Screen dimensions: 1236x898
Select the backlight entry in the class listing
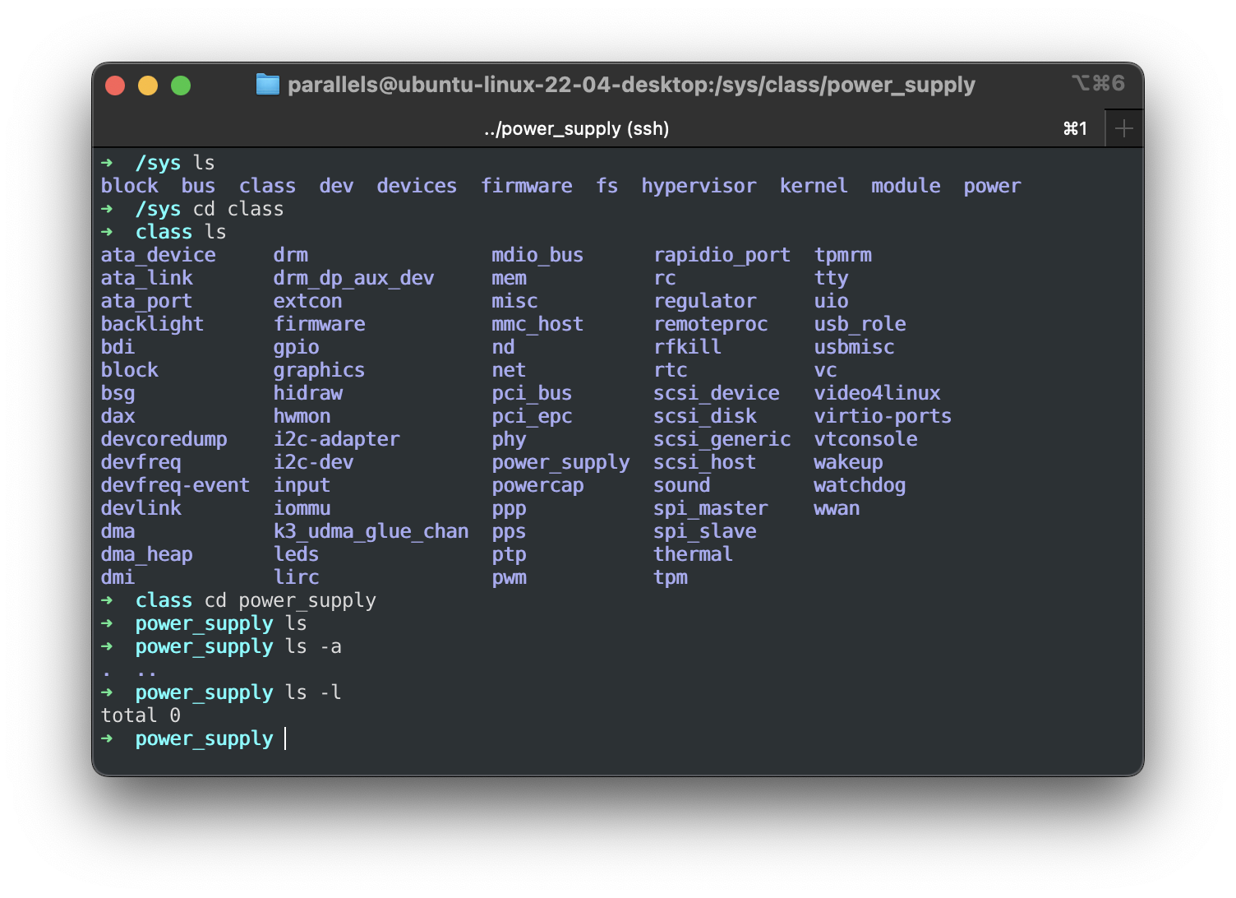152,323
